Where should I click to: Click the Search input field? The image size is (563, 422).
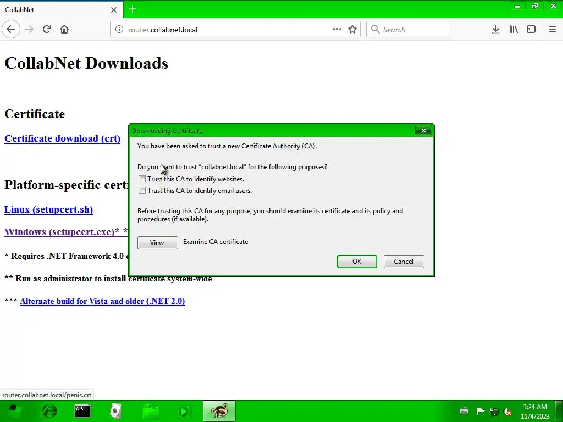click(409, 30)
